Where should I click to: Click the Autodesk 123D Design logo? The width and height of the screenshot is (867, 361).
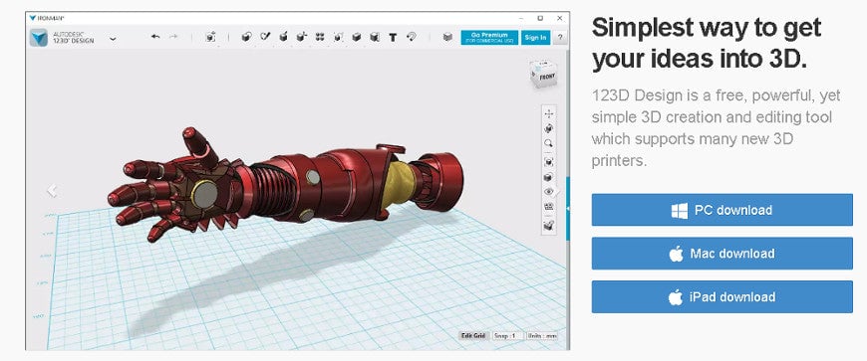pos(39,38)
